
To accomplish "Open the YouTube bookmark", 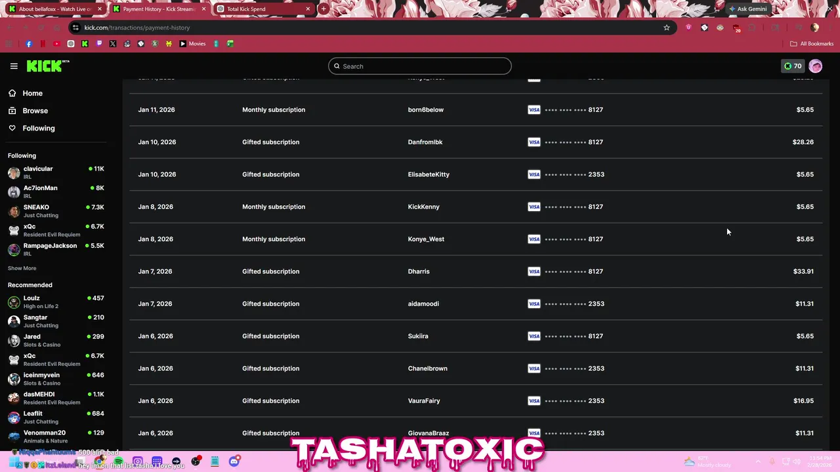I will tap(56, 44).
